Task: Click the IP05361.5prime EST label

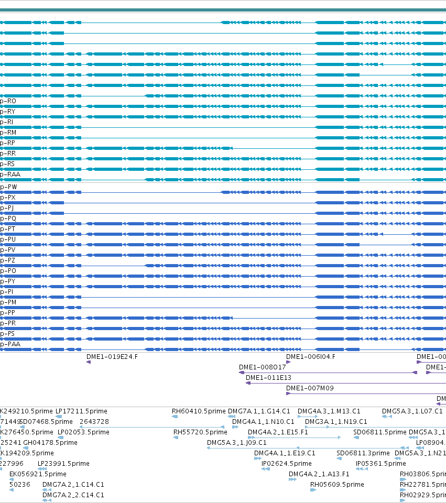Action: point(381,464)
